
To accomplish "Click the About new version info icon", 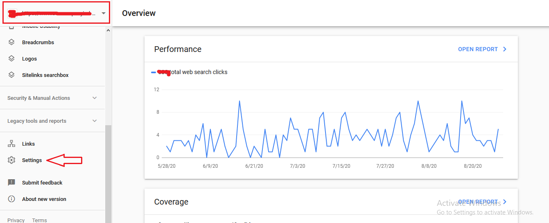I will point(11,199).
